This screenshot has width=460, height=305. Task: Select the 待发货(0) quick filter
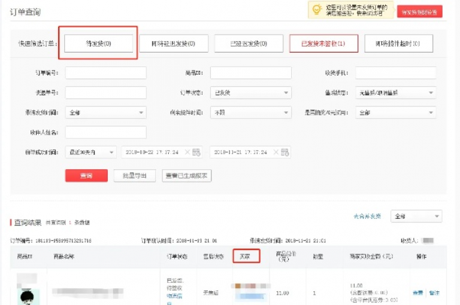point(99,44)
